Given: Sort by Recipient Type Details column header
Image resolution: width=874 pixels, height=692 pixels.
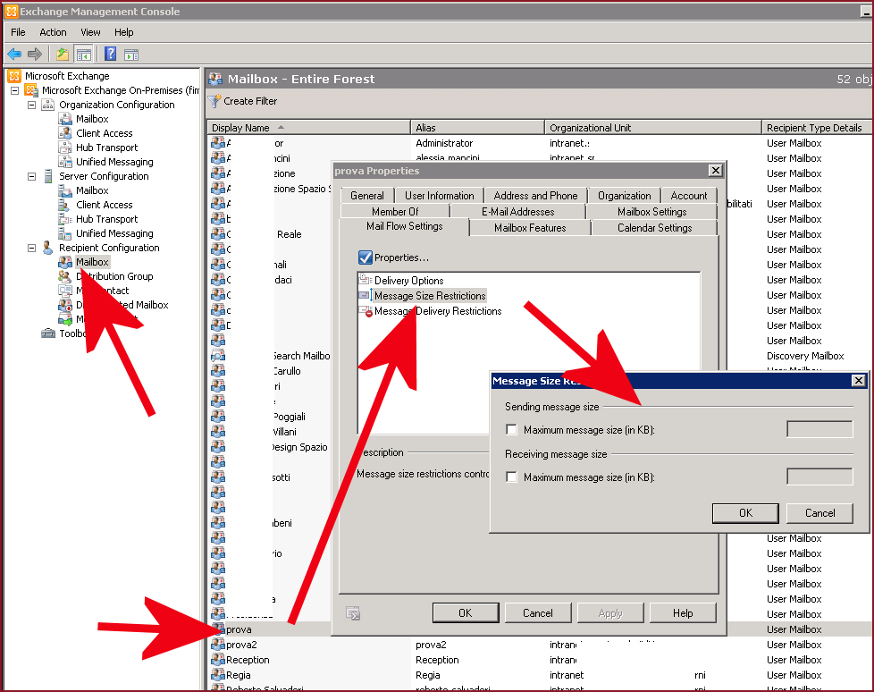Looking at the screenshot, I should [x=817, y=128].
